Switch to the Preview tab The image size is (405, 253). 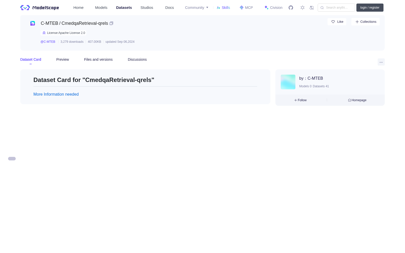tap(63, 59)
